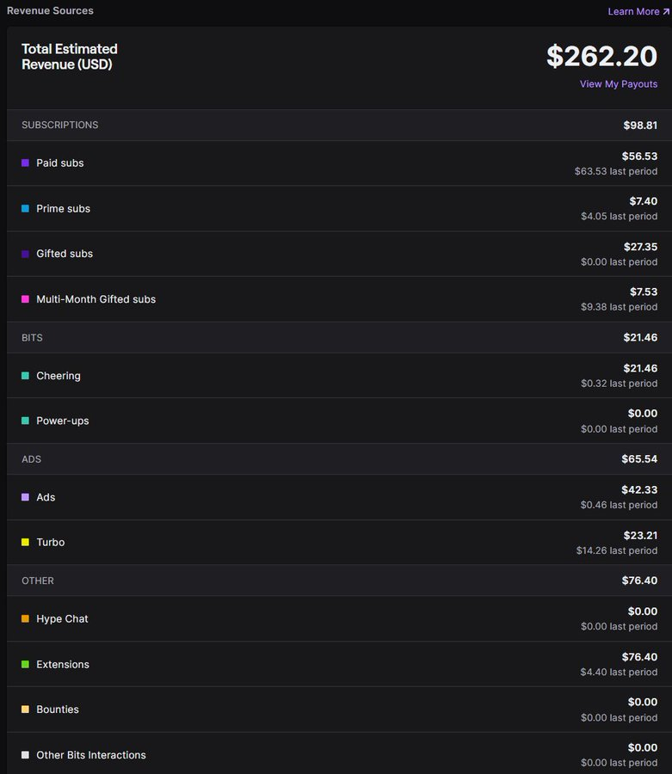Click the Total Estimated Revenue (USD) heading
This screenshot has height=774, width=672.
tap(70, 56)
